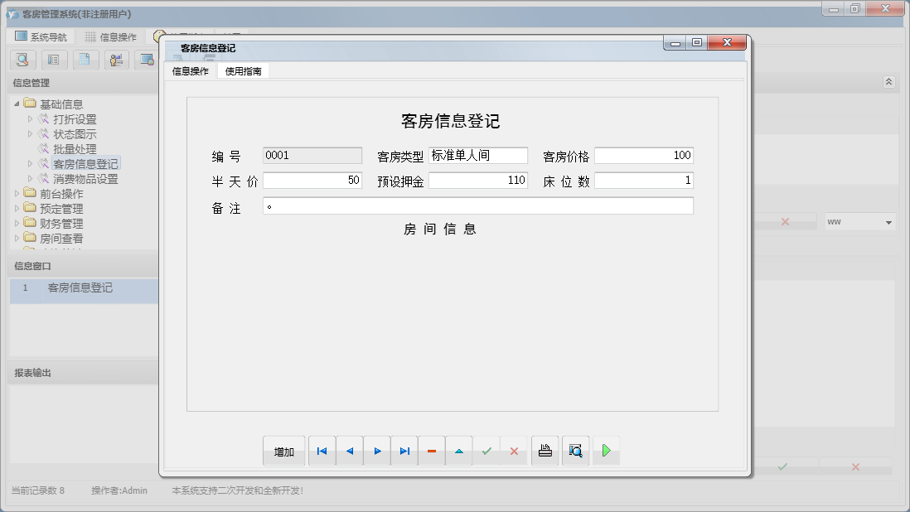The width and height of the screenshot is (910, 512).
Task: Open the ww dropdown in background window
Action: [x=888, y=222]
